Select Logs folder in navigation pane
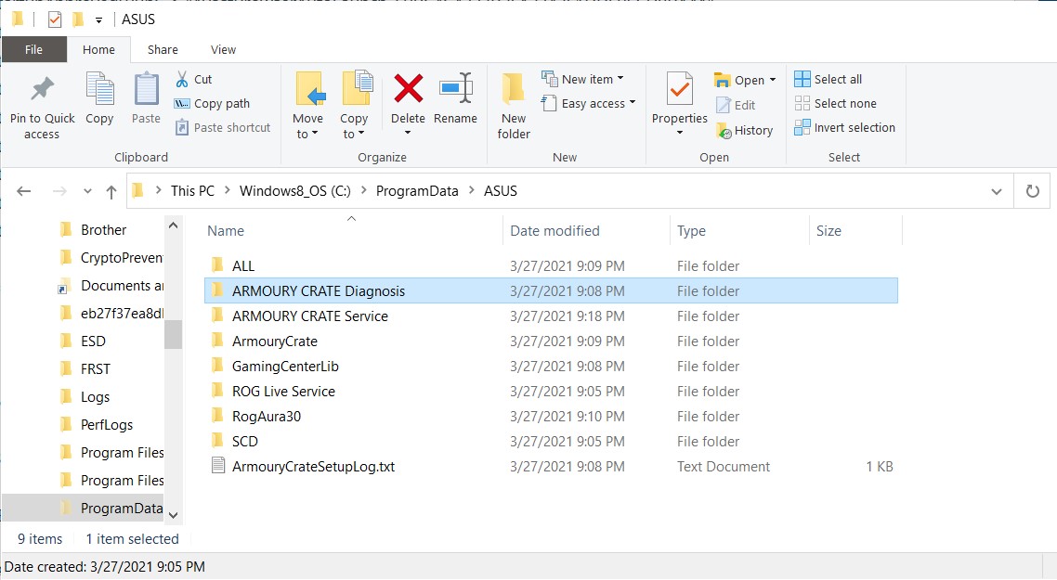The width and height of the screenshot is (1057, 580). pos(95,397)
